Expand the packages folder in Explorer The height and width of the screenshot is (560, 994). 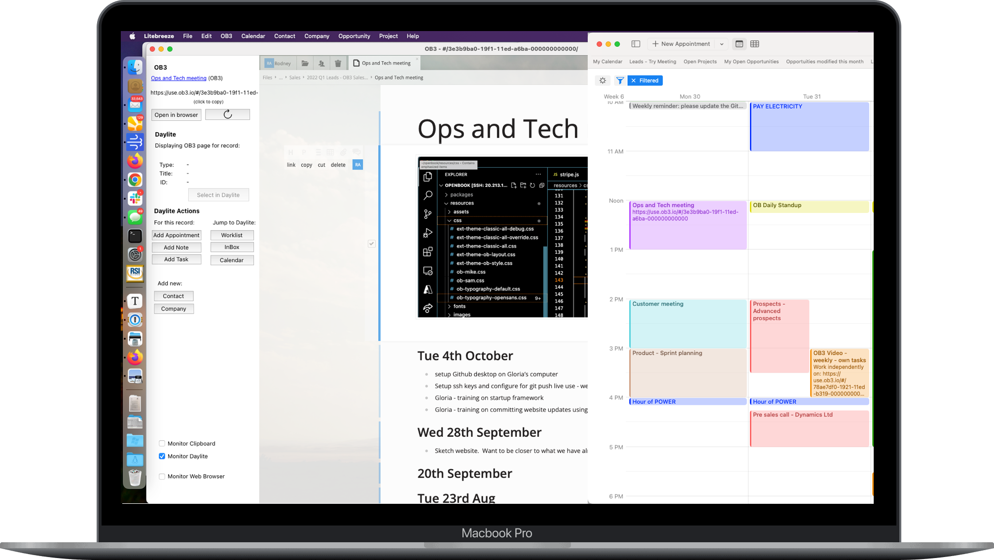pos(461,195)
